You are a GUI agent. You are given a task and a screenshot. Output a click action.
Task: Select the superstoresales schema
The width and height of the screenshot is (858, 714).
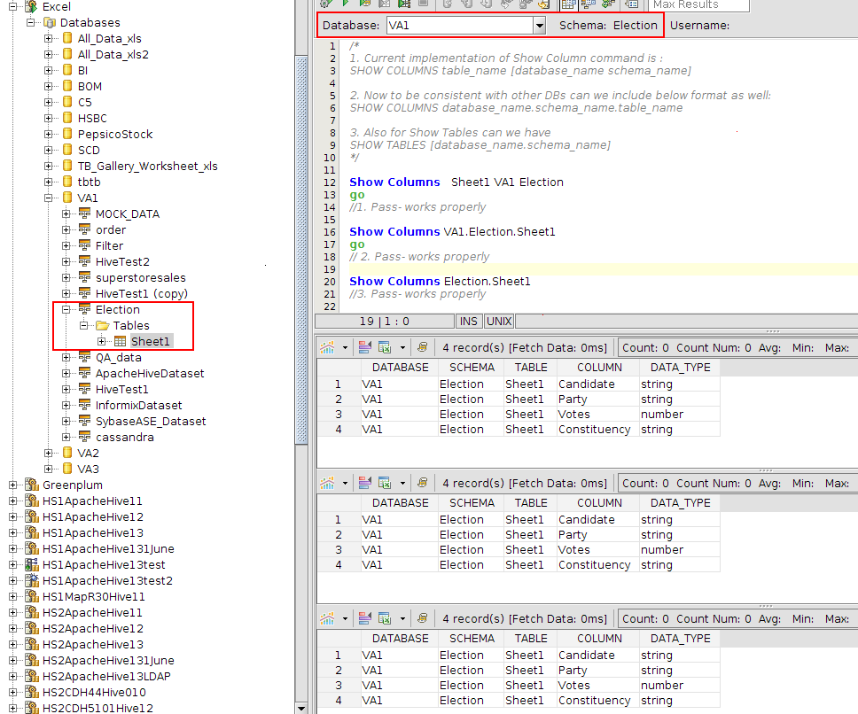[141, 278]
